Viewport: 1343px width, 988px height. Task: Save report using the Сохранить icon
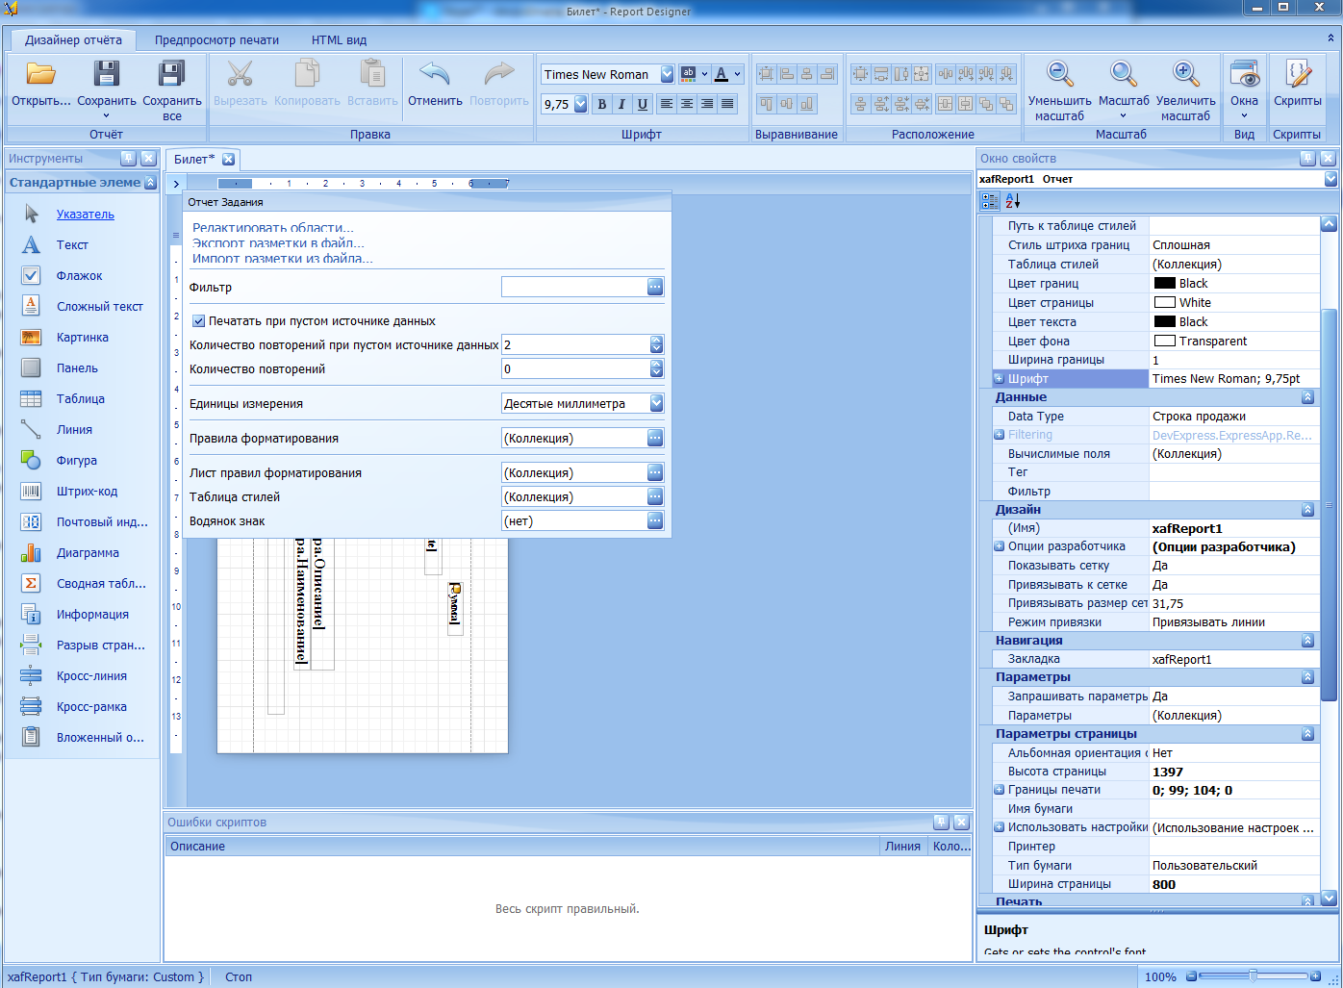tap(106, 74)
